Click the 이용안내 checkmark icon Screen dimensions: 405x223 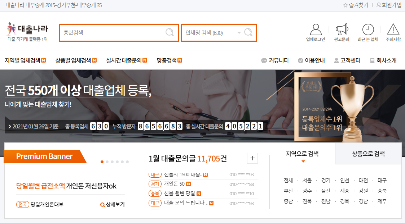(300, 60)
